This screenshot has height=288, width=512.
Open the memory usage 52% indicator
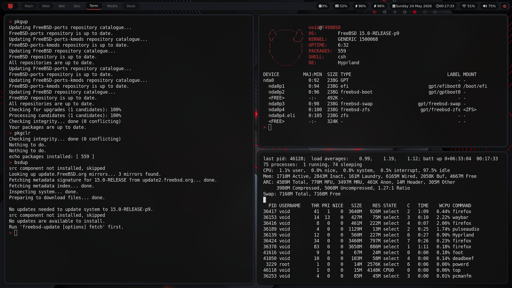click(x=341, y=6)
